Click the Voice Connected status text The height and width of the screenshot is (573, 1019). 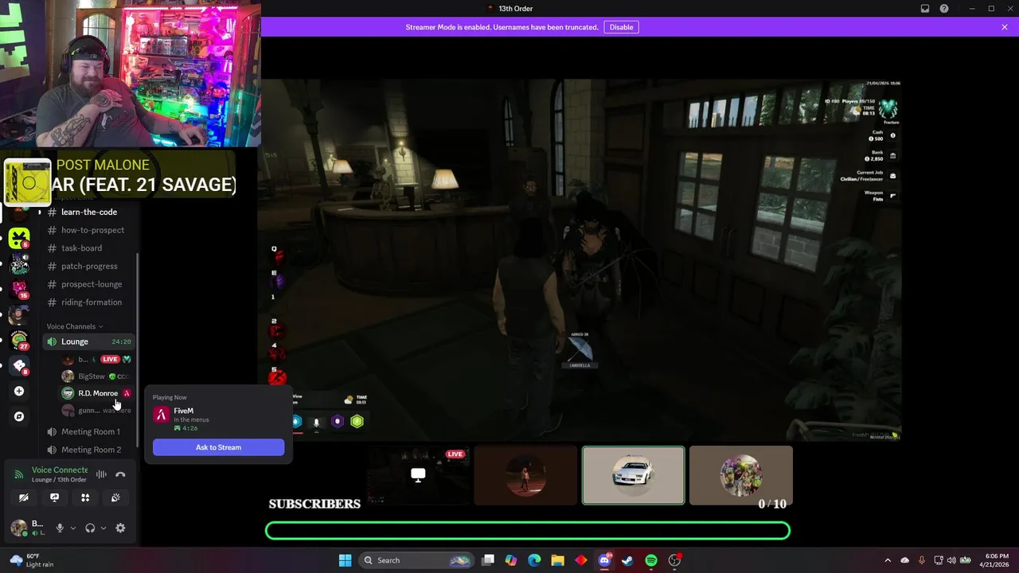60,470
